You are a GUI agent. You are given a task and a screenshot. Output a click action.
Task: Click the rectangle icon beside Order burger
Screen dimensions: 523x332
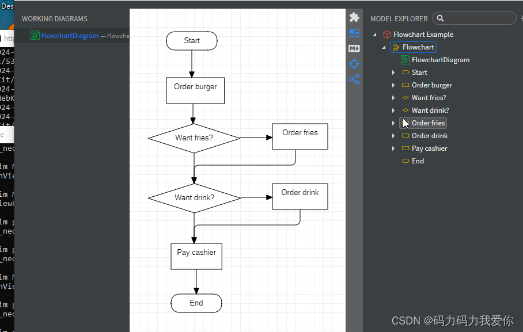point(405,85)
